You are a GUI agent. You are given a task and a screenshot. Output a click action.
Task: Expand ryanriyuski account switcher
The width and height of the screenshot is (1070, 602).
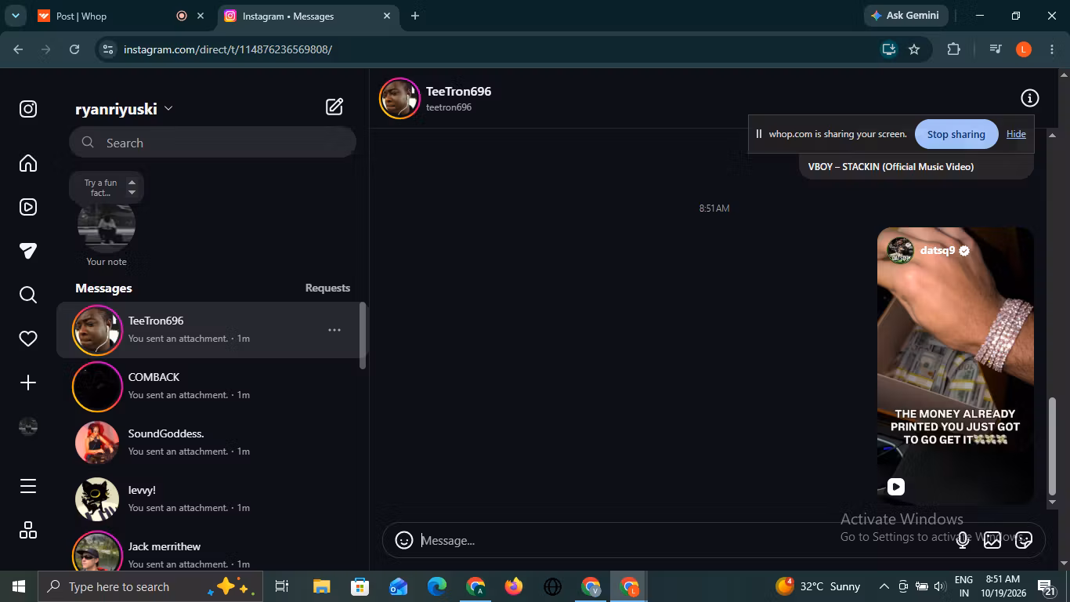(168, 109)
